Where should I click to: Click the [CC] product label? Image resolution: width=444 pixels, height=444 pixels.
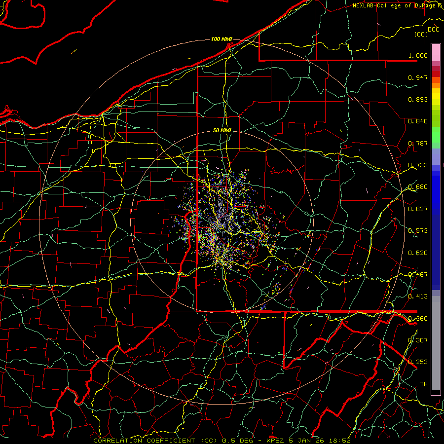point(421,34)
